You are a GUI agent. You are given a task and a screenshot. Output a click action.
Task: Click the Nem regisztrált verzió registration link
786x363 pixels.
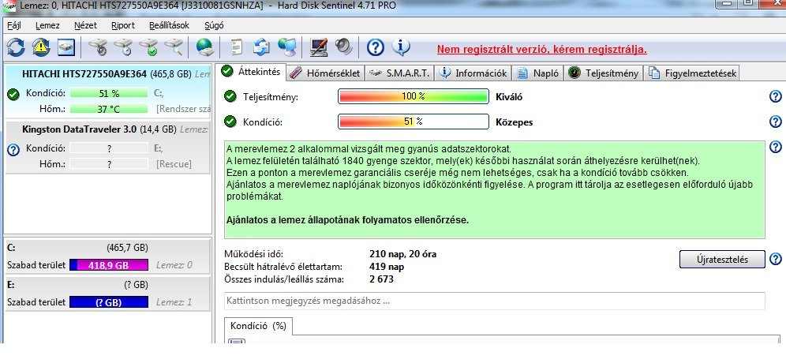click(542, 49)
